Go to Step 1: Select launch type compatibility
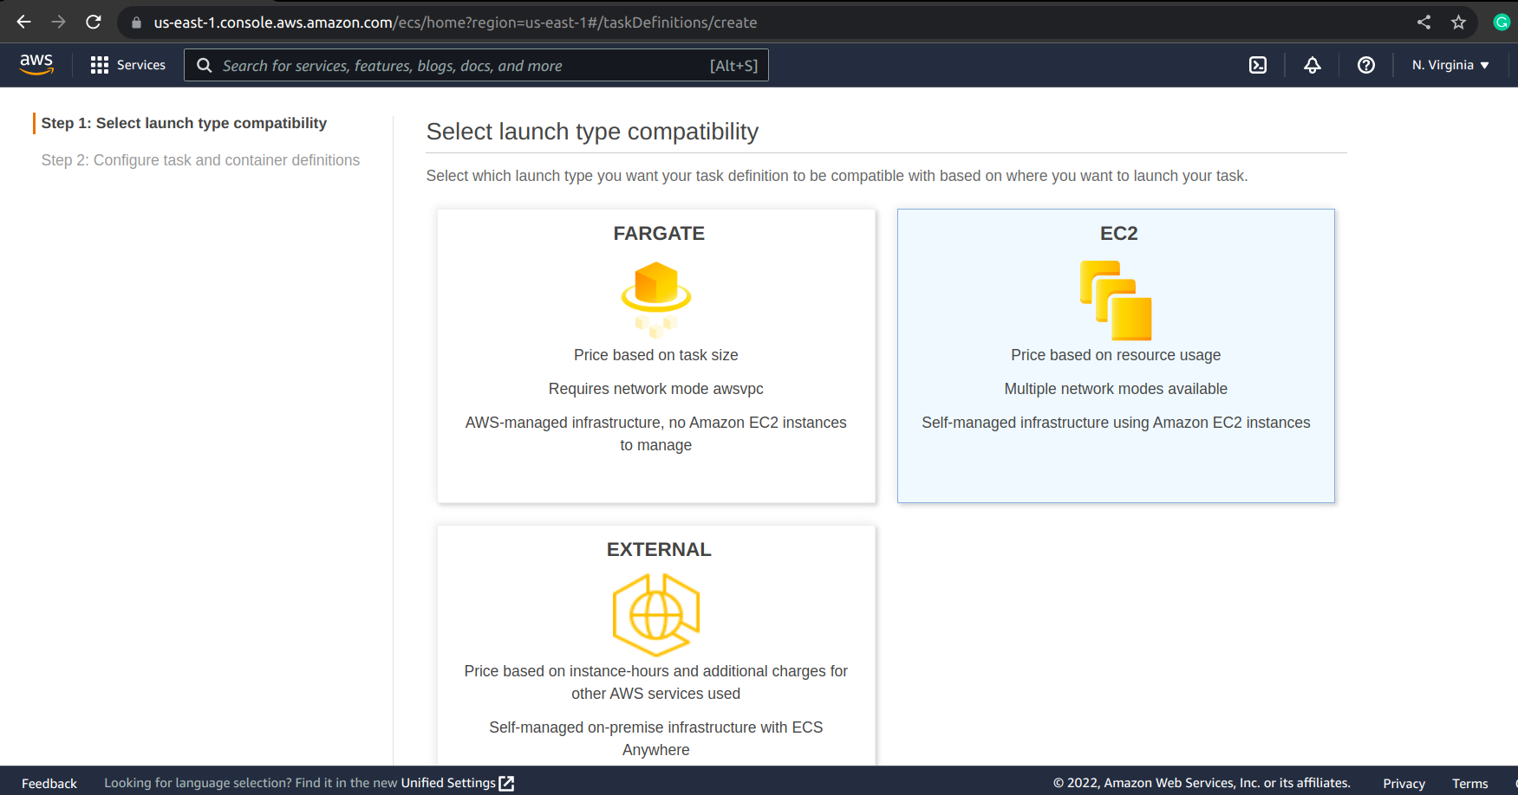1518x795 pixels. tap(184, 123)
